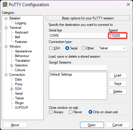Open the Logging category
Viewport: 133px width, 130px height.
pyautogui.click(x=21, y=23)
